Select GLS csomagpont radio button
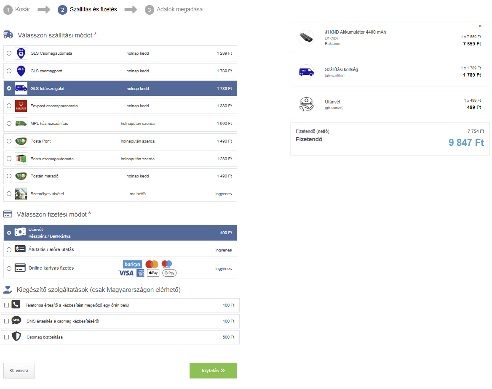Screen dimensions: 492x389 9,71
